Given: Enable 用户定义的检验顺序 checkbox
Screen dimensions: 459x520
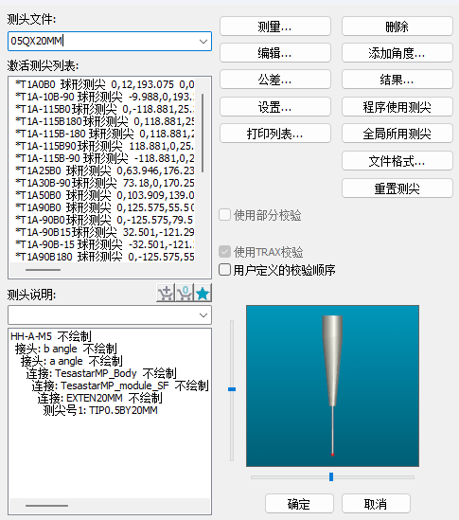Looking at the screenshot, I should coord(224,270).
